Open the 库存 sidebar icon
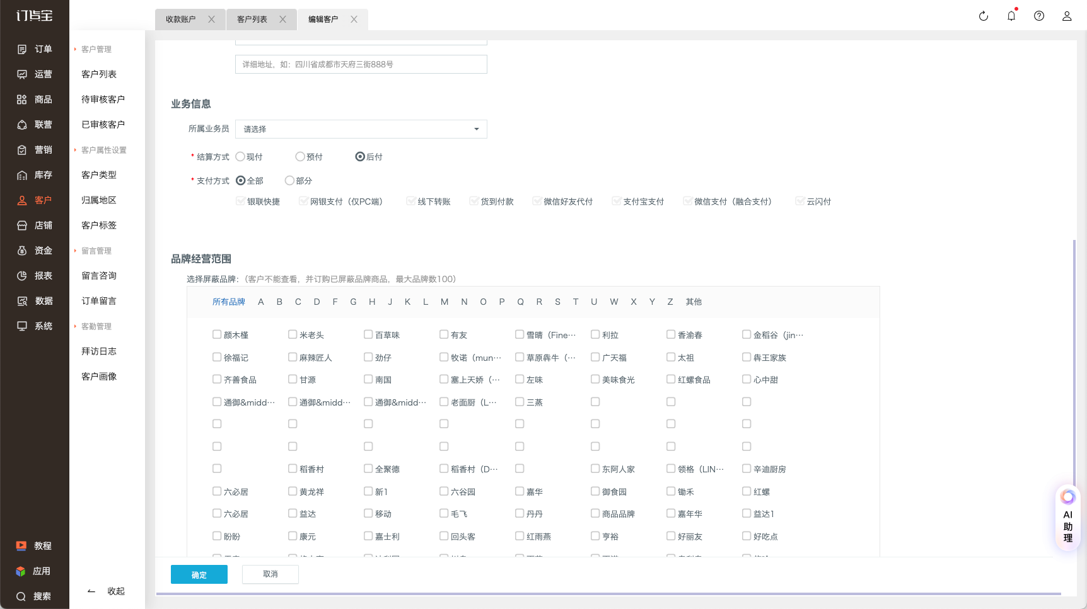1087x609 pixels. [x=22, y=175]
